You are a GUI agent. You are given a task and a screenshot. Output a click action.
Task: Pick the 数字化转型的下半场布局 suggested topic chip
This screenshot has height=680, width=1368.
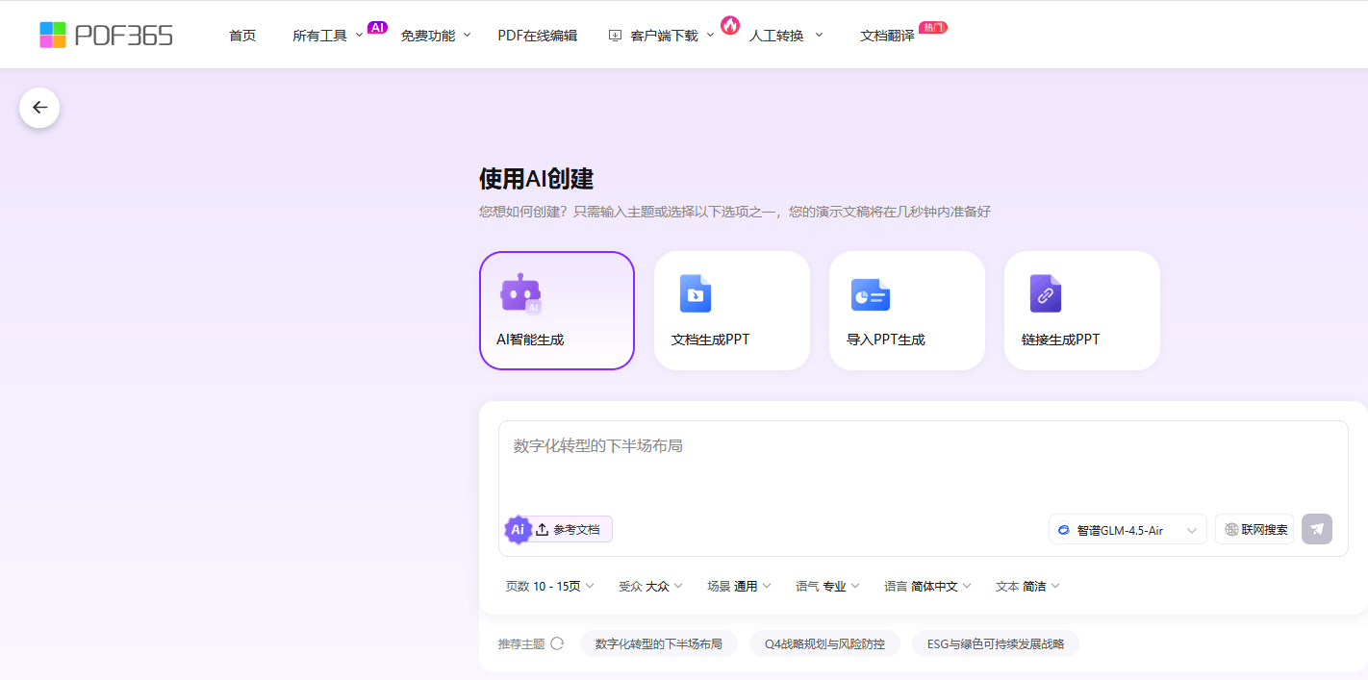(x=659, y=643)
